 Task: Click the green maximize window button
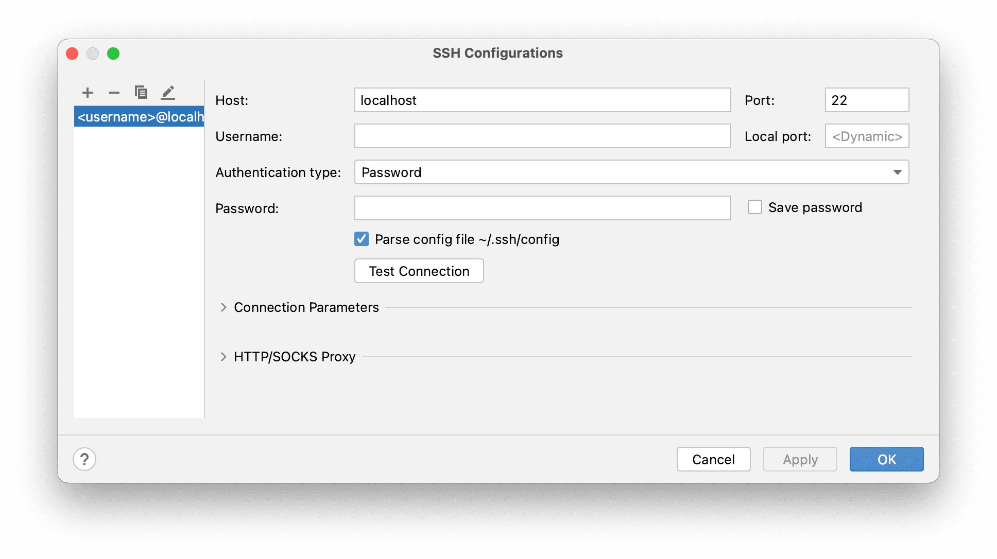[113, 54]
